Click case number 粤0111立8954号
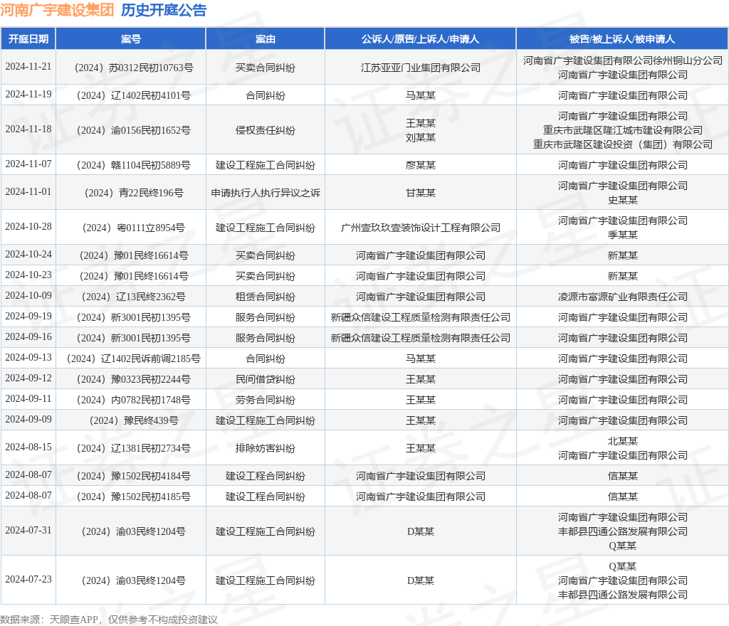Image resolution: width=729 pixels, height=626 pixels. point(134,228)
